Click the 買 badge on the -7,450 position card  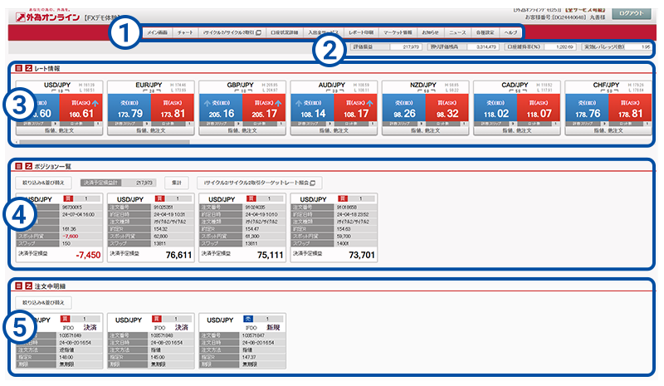(x=68, y=198)
